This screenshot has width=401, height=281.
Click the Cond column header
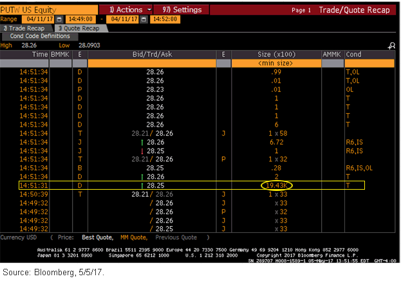[369, 55]
